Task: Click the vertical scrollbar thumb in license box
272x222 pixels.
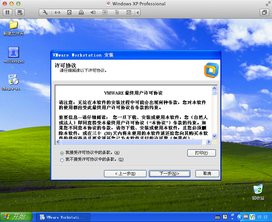Action: click(215, 93)
